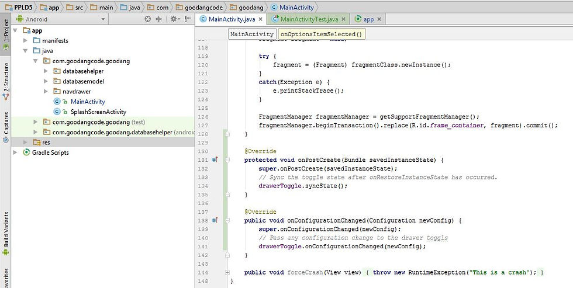The height and width of the screenshot is (288, 573).
Task: Select the Gradle Scripts row
Action: [103, 152]
